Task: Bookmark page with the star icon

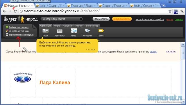Action: (170, 11)
